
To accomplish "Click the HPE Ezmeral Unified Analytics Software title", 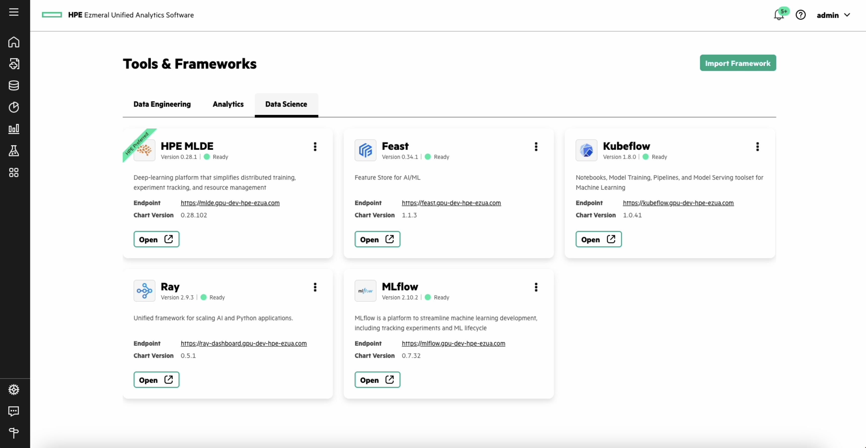I will tap(131, 15).
